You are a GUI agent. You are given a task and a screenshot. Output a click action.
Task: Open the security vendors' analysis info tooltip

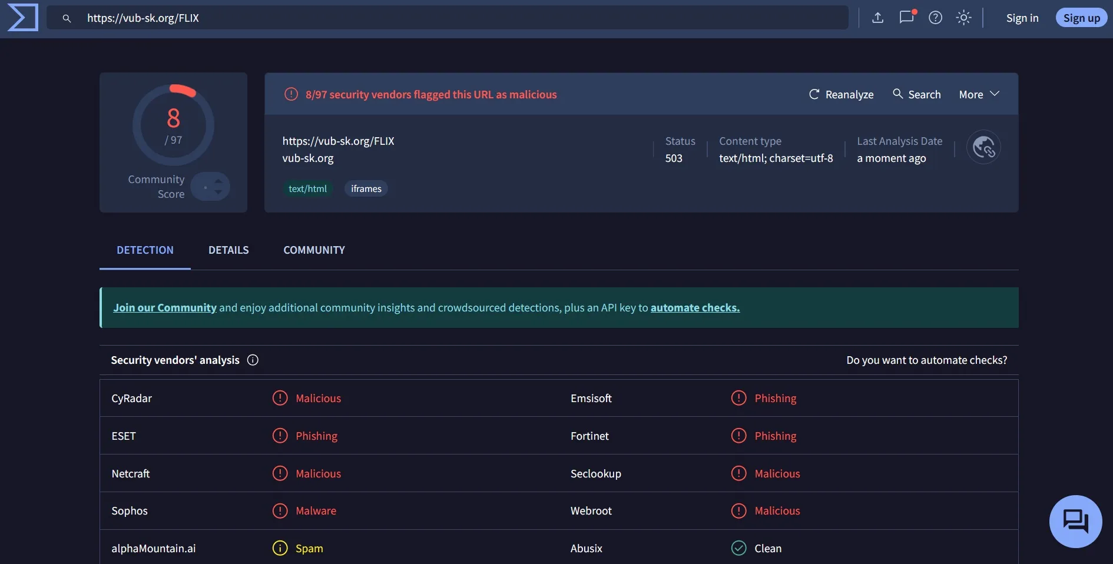pyautogui.click(x=252, y=360)
